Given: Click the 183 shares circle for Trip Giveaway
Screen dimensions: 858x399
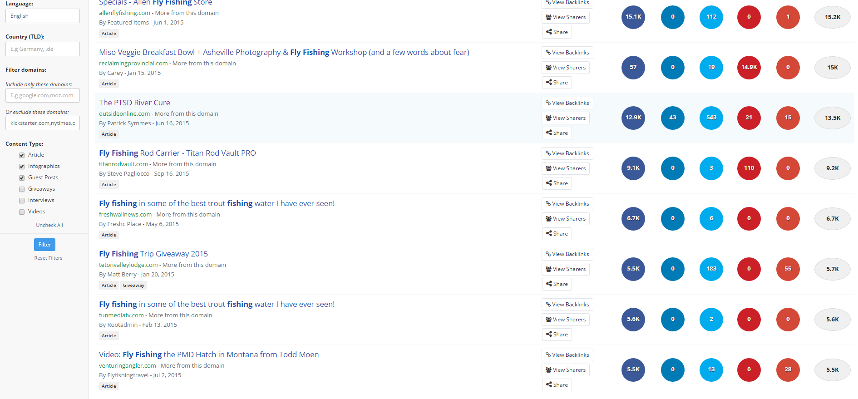Looking at the screenshot, I should tap(711, 269).
